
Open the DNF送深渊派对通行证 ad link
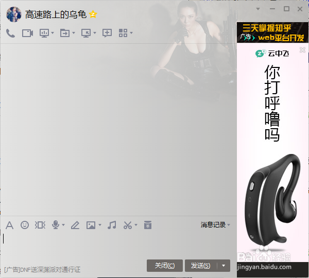tap(42, 270)
